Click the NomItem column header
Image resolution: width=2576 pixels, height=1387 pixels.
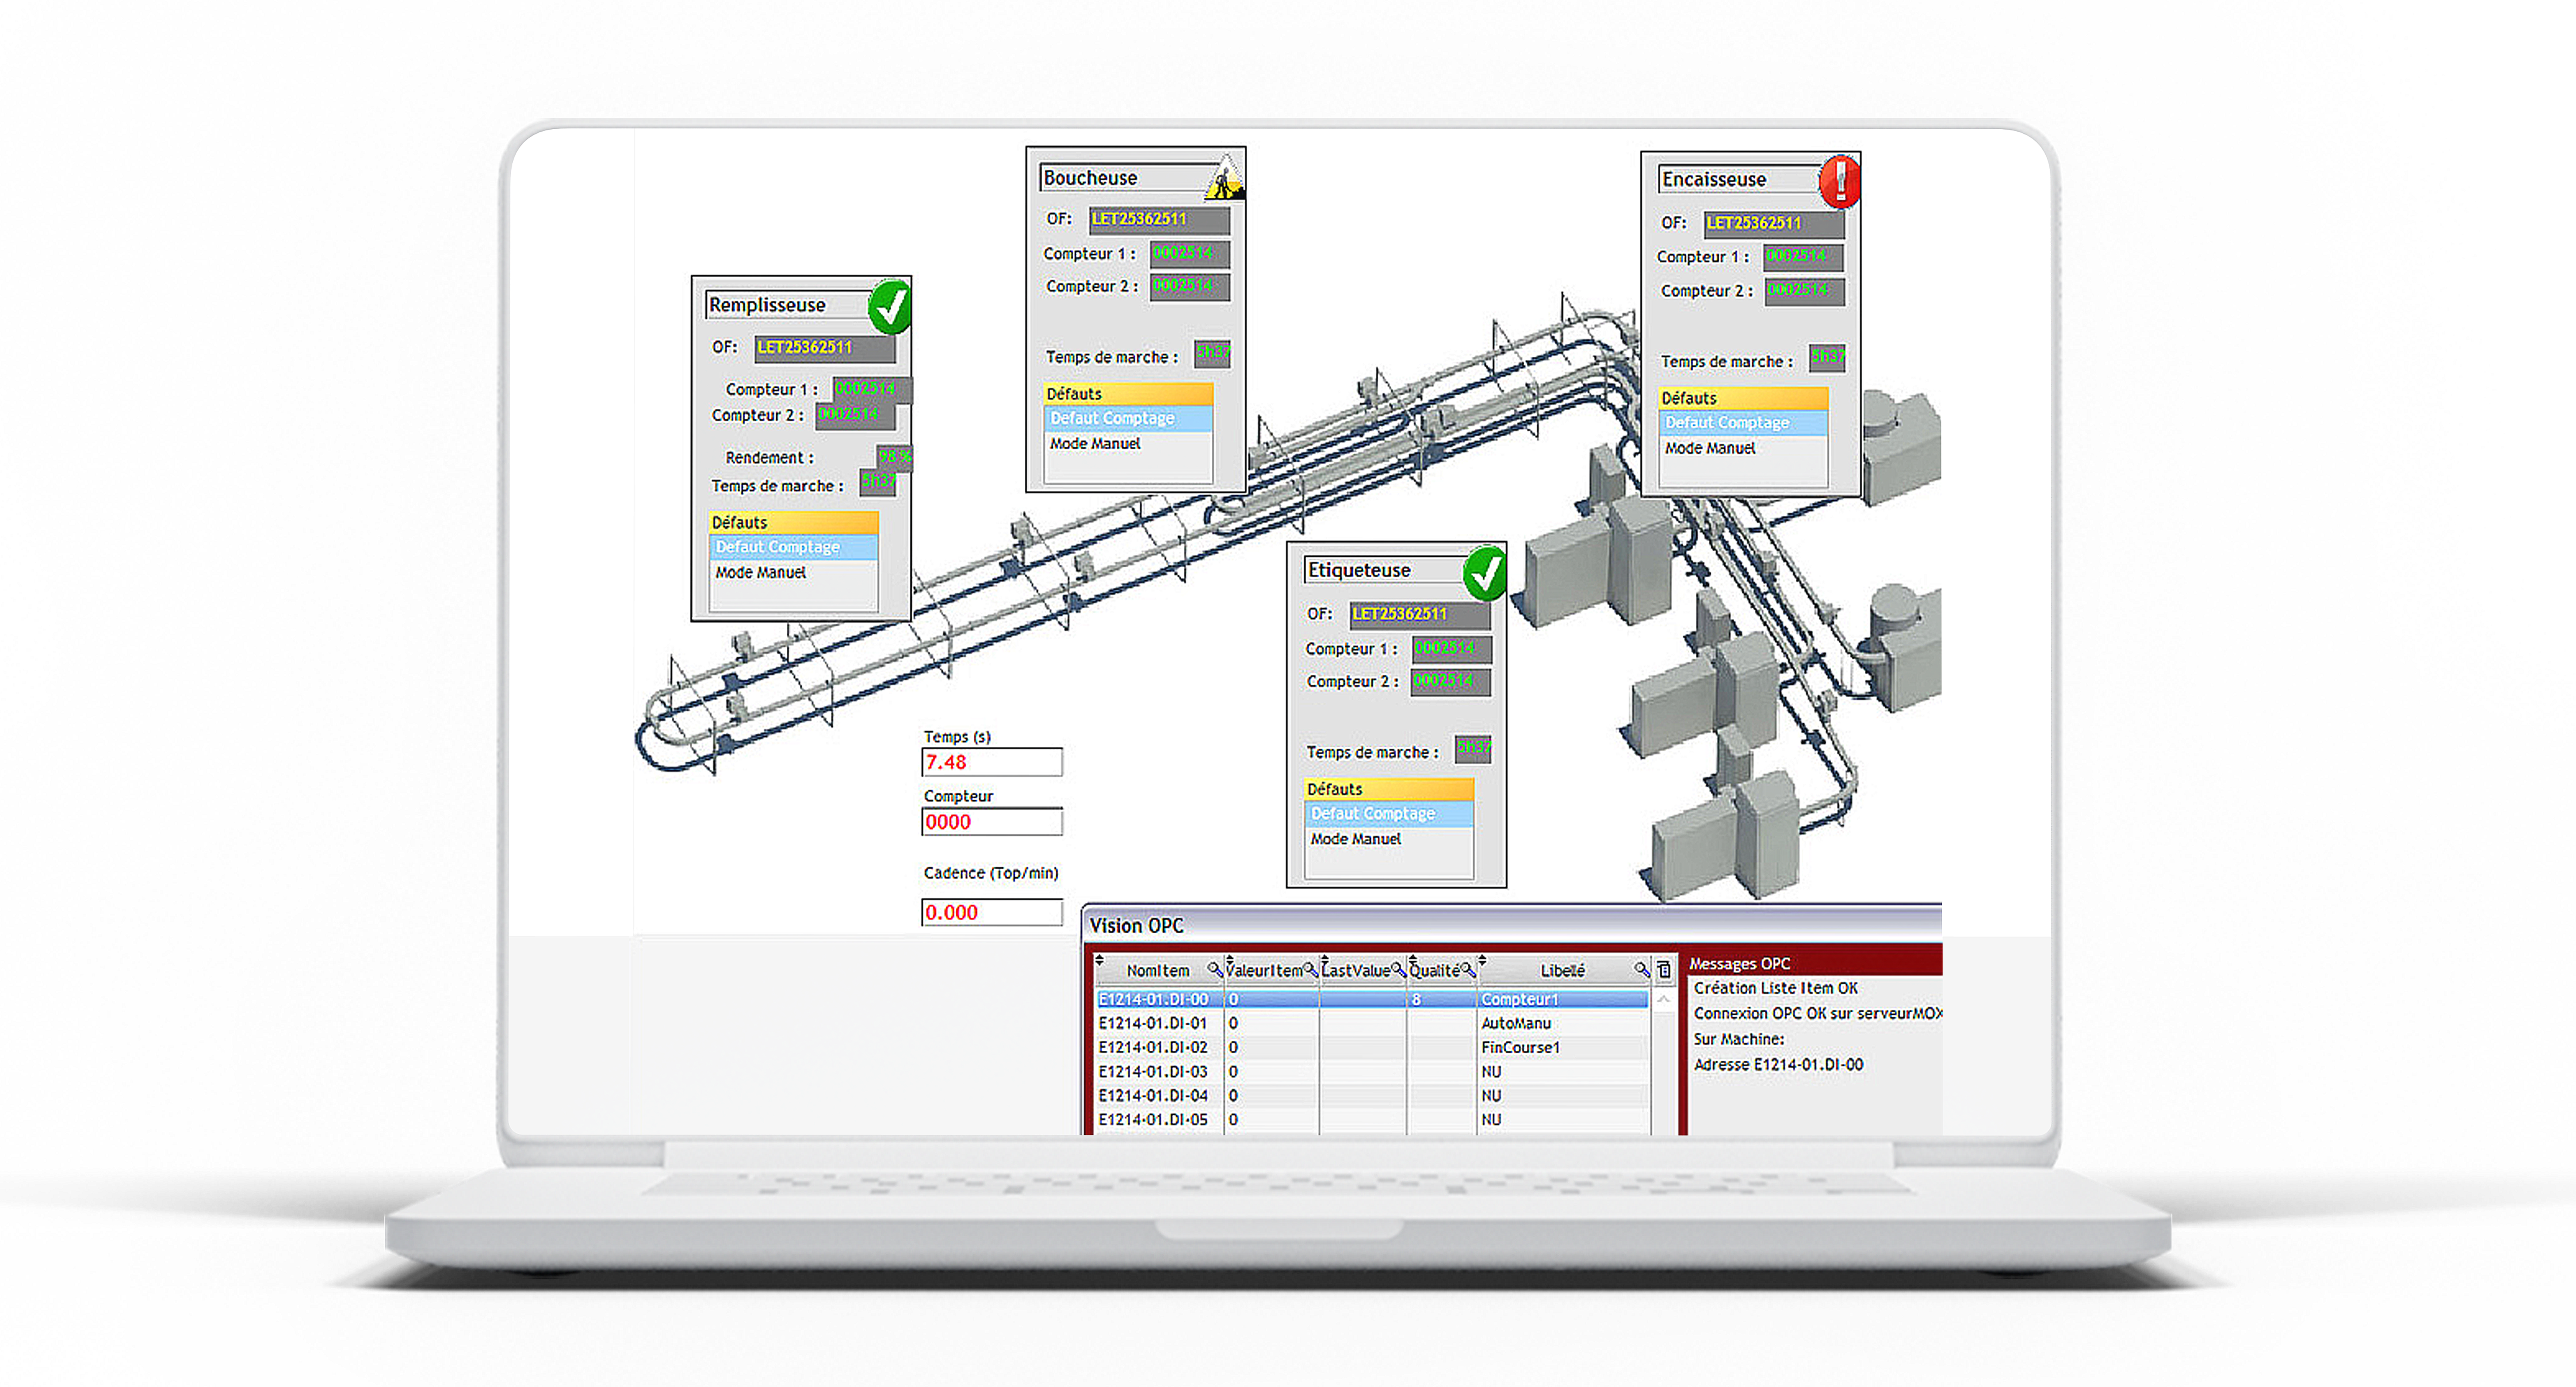click(1158, 970)
